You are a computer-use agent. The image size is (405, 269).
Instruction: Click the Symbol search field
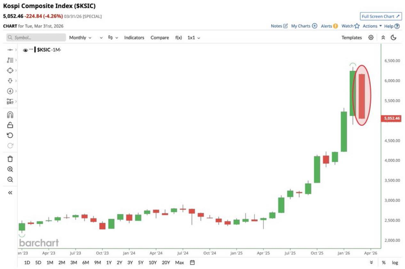tap(36, 37)
